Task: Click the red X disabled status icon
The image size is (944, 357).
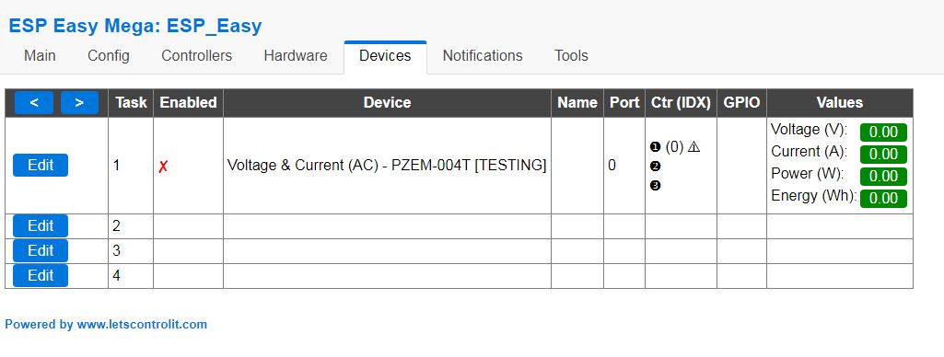Action: pyautogui.click(x=163, y=167)
